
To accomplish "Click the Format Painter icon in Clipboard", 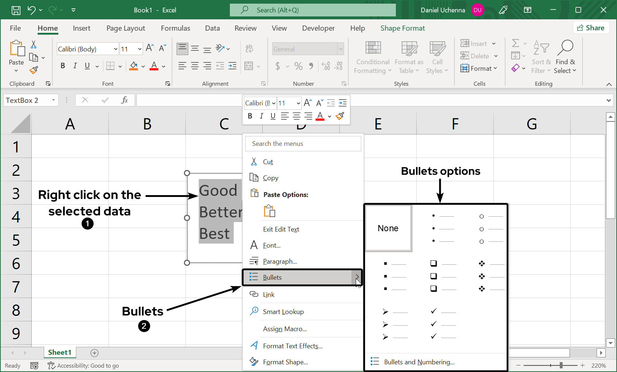I will (34, 70).
